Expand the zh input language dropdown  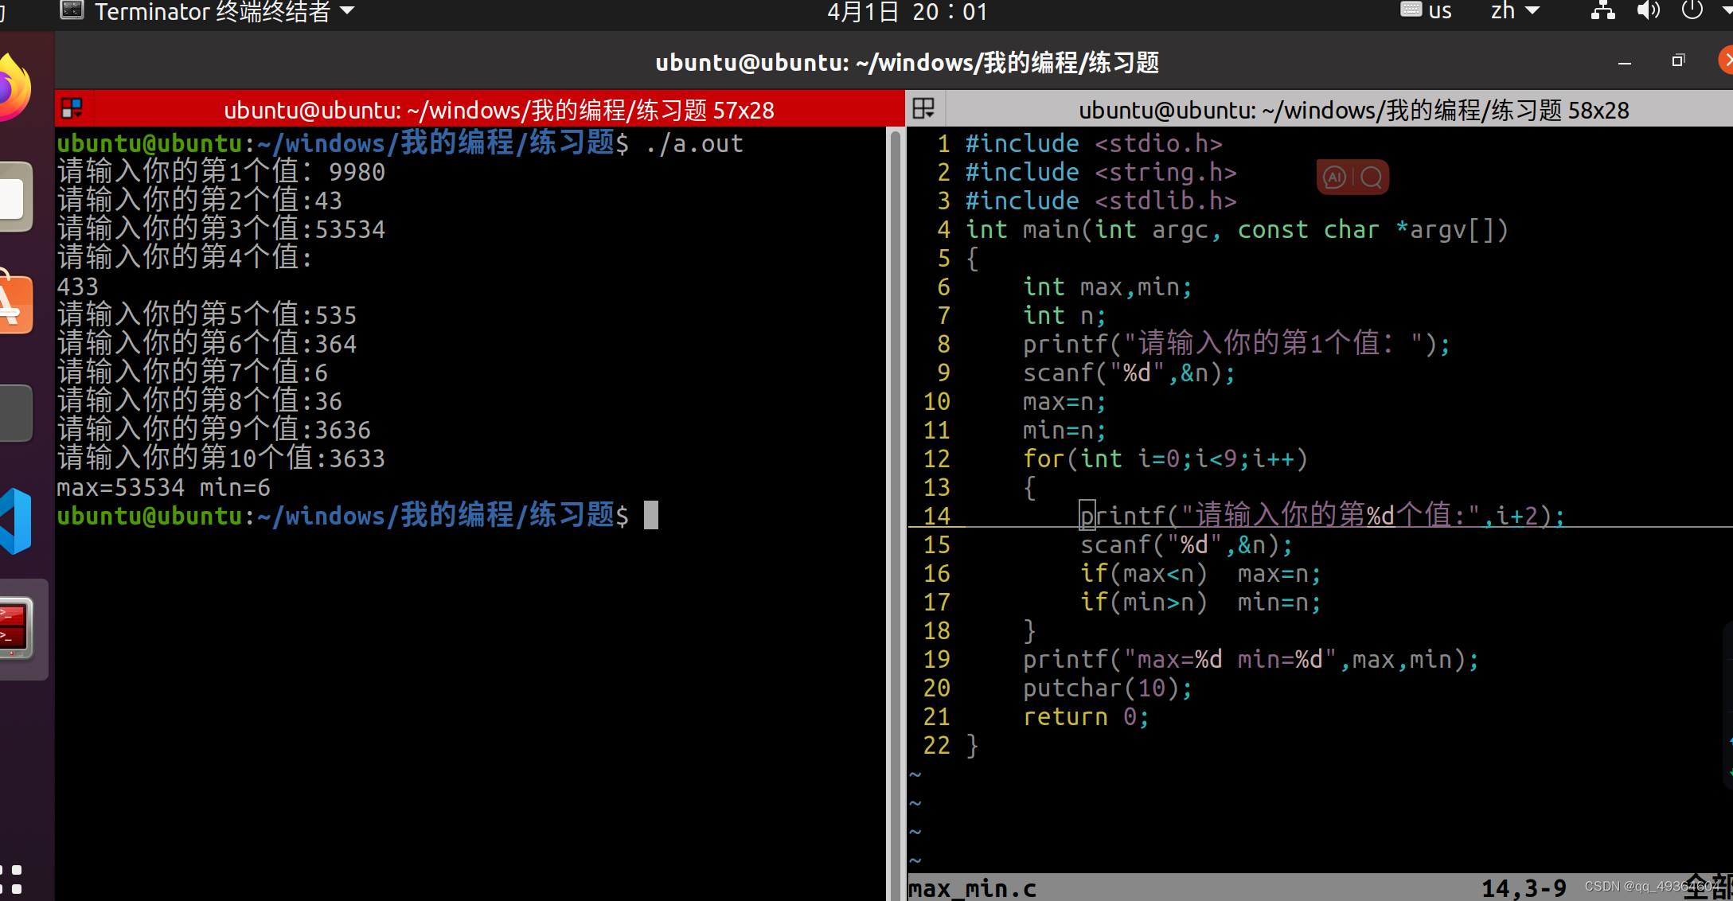coord(1515,11)
